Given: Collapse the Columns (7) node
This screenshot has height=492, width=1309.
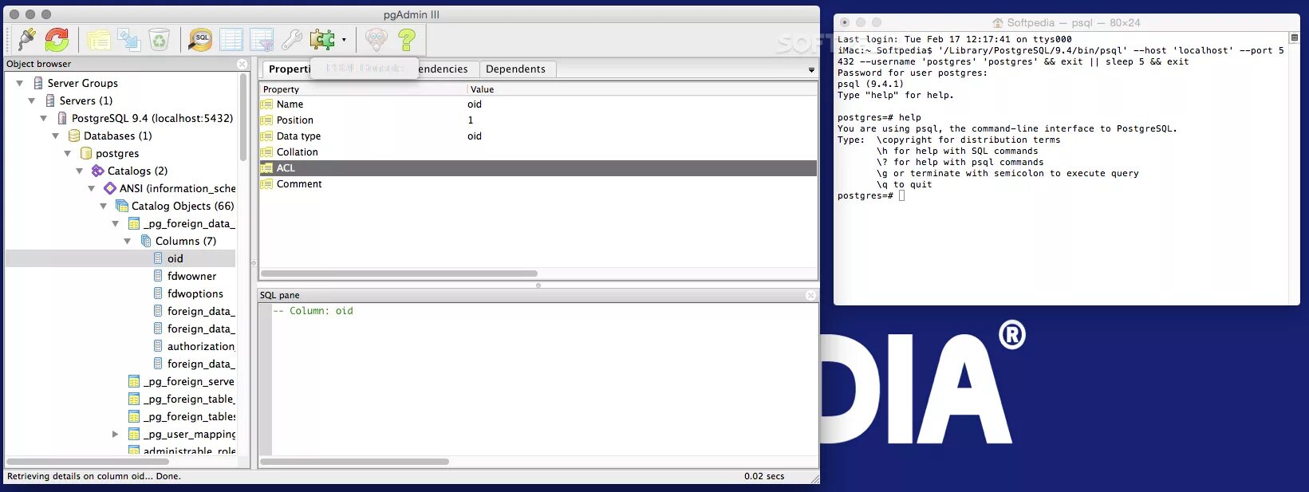Looking at the screenshot, I should [127, 241].
